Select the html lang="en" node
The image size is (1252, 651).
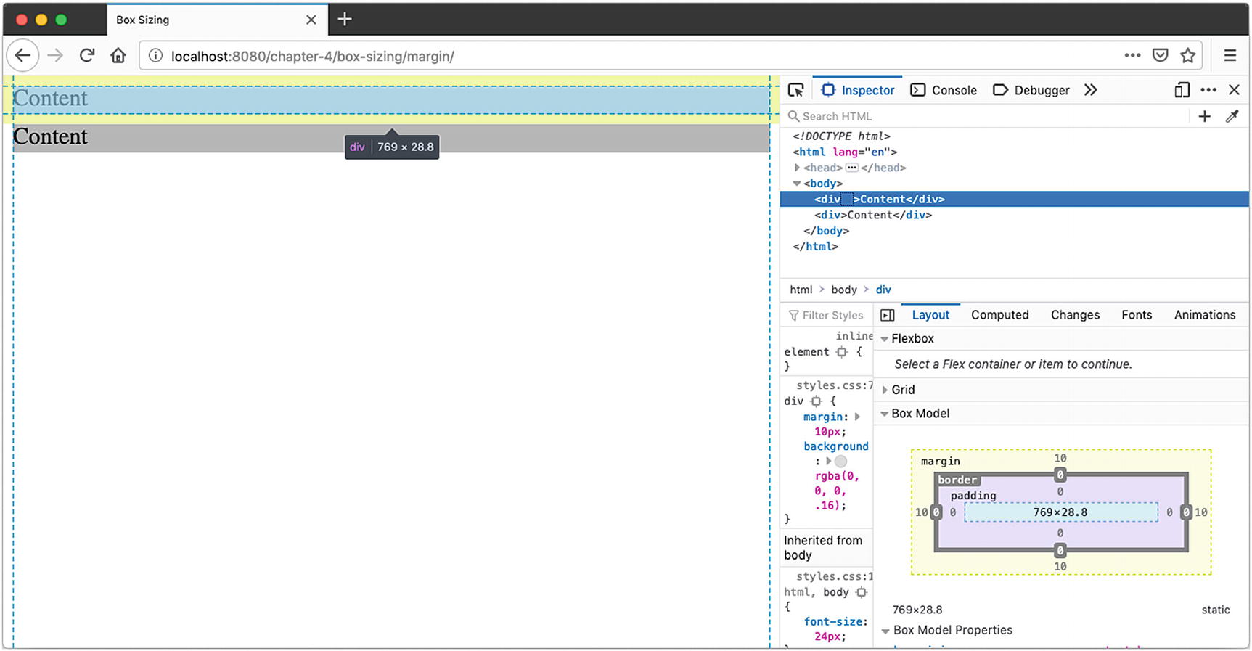[845, 152]
